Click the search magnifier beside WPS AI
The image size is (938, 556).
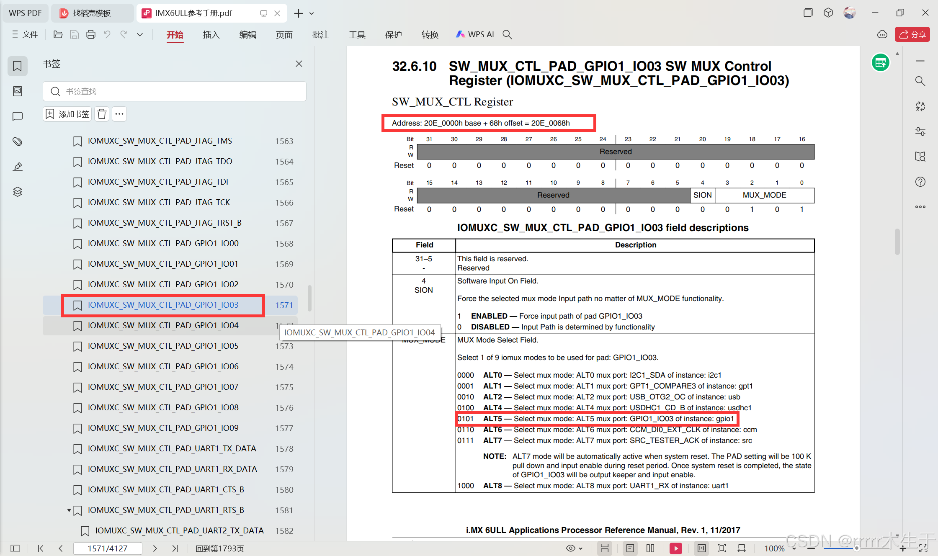point(507,35)
